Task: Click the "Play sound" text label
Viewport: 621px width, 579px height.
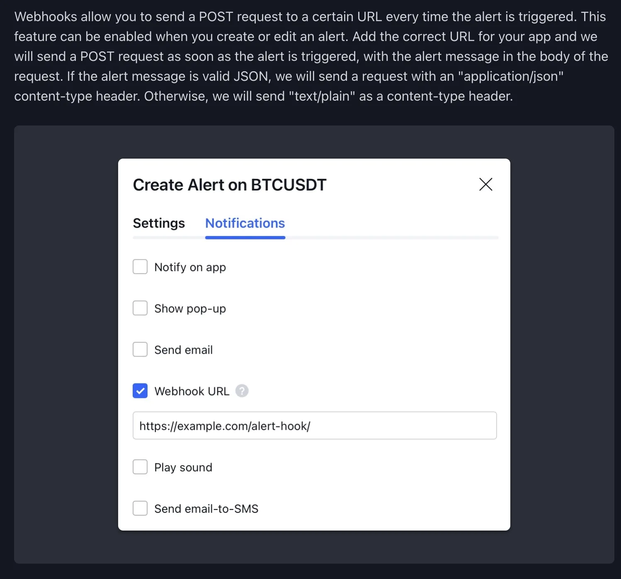Action: (x=183, y=468)
